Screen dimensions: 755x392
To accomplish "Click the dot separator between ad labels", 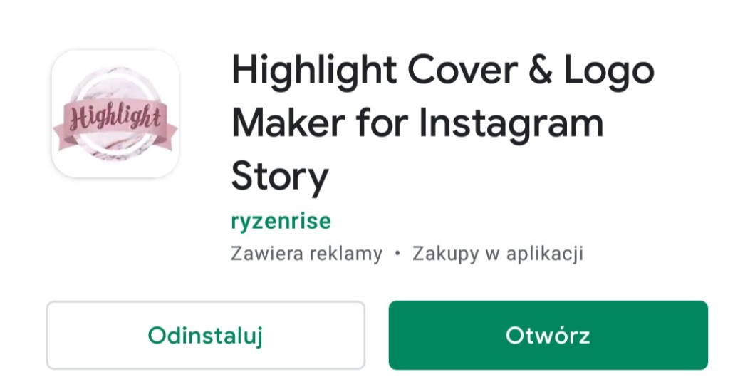I will (x=397, y=254).
